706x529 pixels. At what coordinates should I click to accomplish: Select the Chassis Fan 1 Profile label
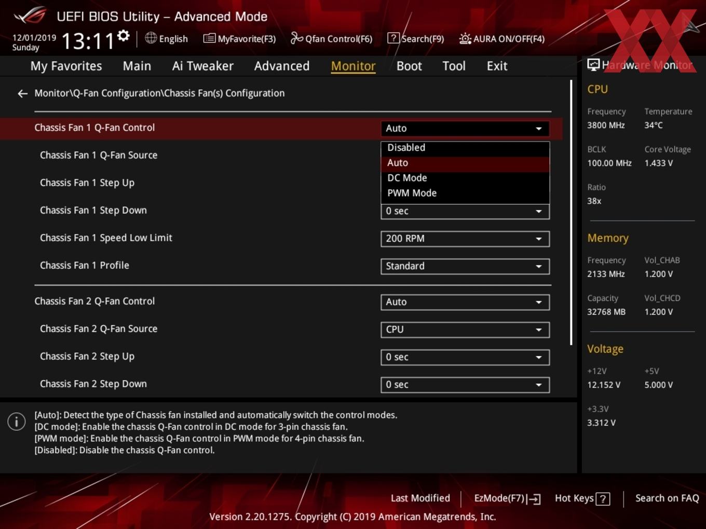[85, 266]
